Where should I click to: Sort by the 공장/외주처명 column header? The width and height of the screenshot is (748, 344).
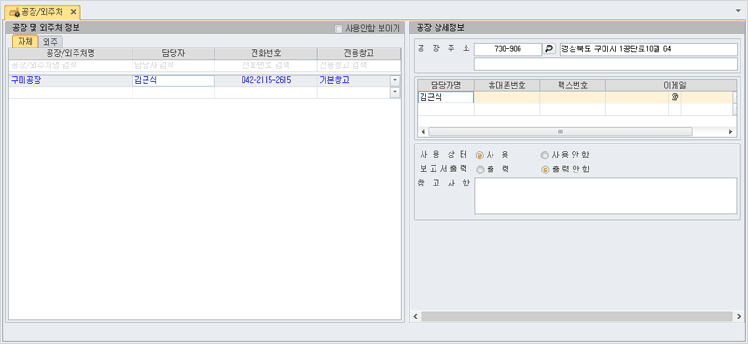click(70, 53)
